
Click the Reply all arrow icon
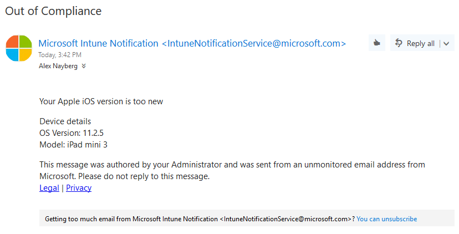coord(399,43)
